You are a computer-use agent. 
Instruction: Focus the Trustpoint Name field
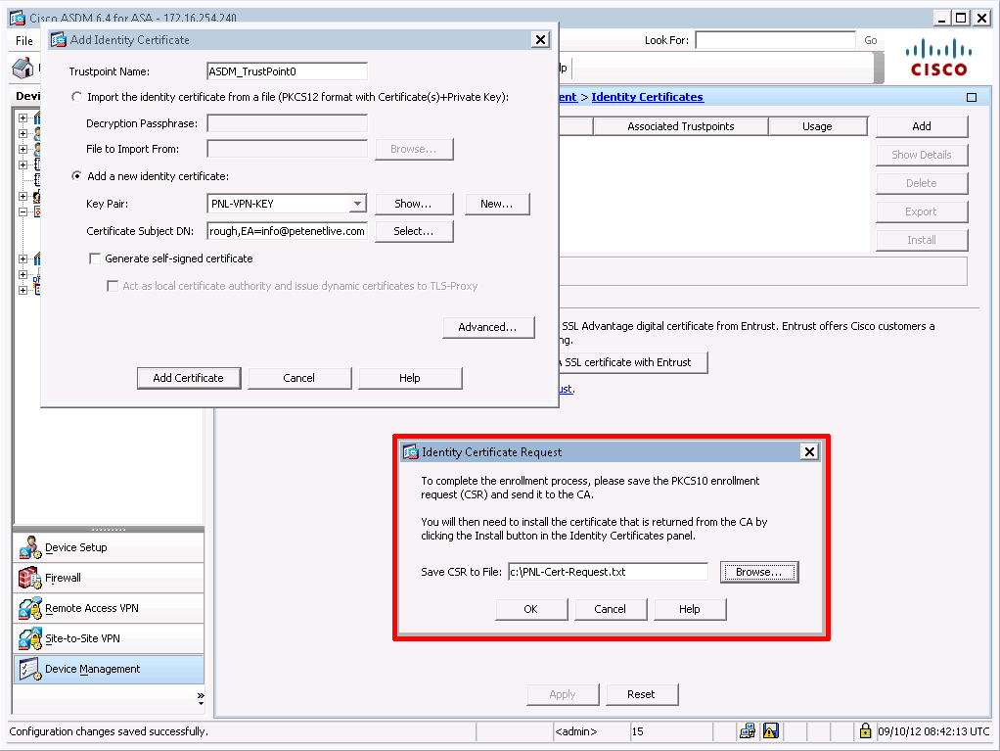[x=287, y=71]
